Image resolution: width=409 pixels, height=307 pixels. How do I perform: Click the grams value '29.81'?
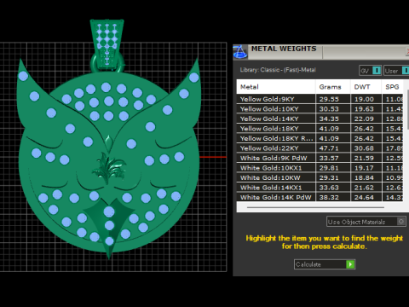[329, 168]
